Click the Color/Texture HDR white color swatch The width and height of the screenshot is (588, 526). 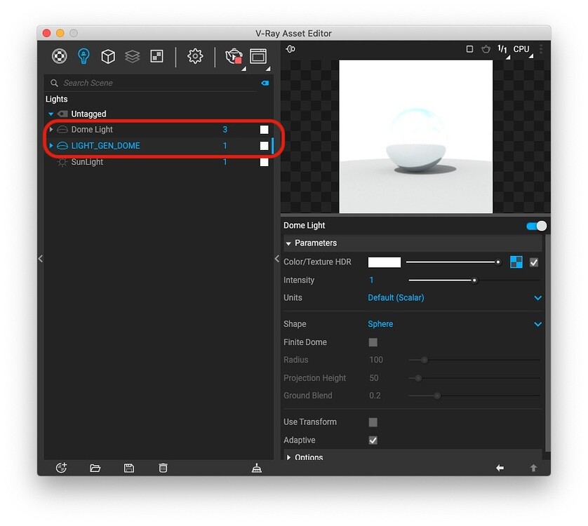coord(384,262)
